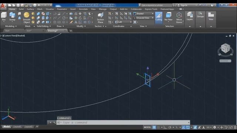Click the Clean Screen icon in status bar
The height and width of the screenshot is (133, 237).
click(x=231, y=127)
